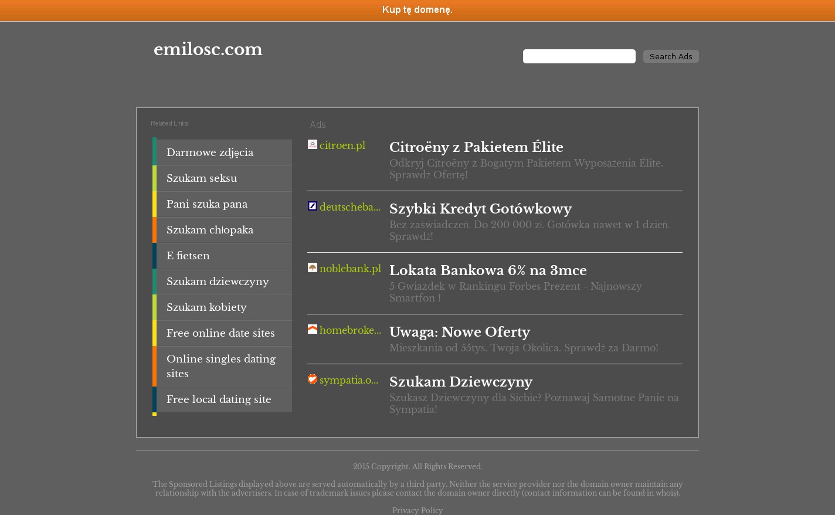Choose 'E fietsen' in related links
This screenshot has width=835, height=515.
pyautogui.click(x=188, y=256)
